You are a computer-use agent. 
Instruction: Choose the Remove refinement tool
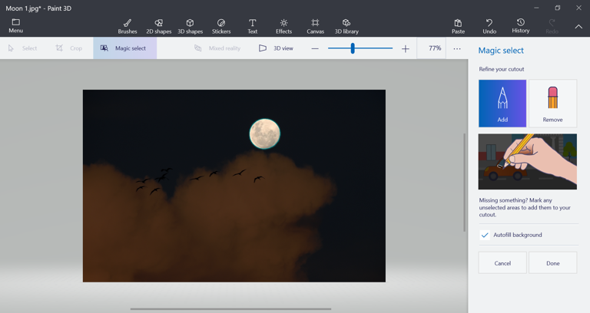tap(552, 104)
